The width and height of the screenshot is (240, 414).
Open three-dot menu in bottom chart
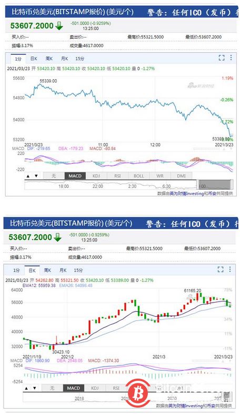[x=229, y=269]
